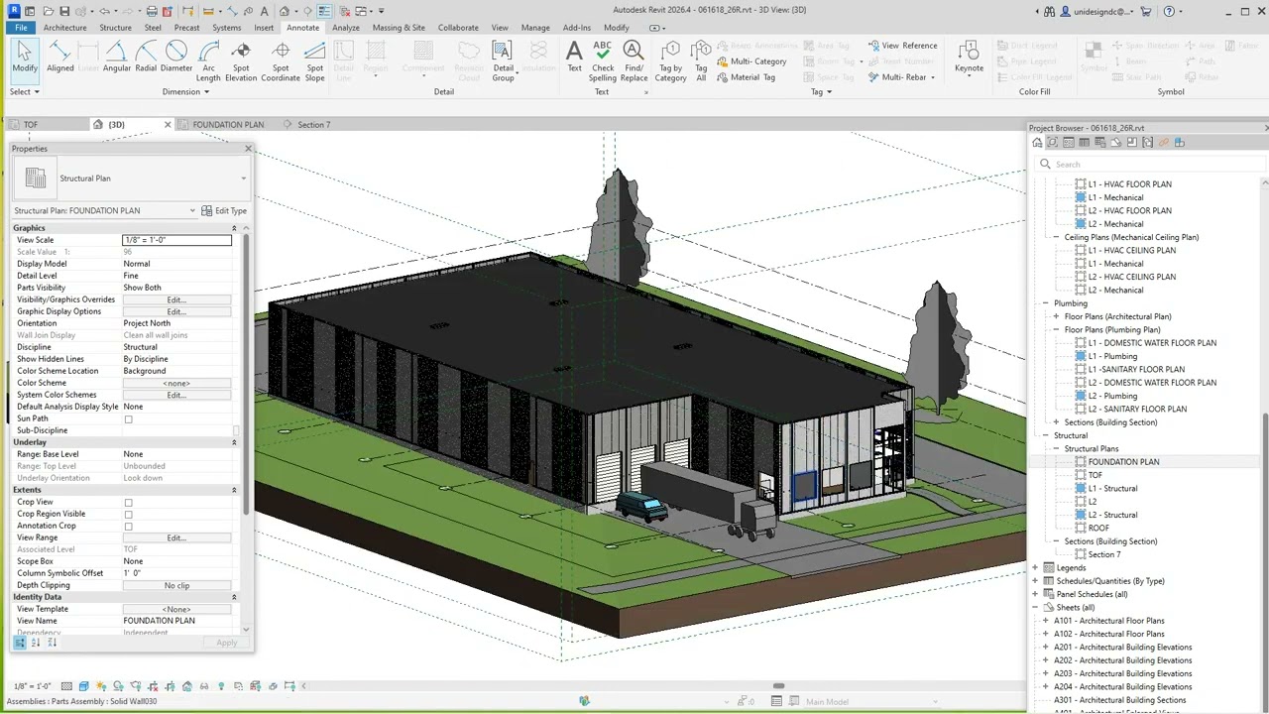Open Find/Replace text tool
Image resolution: width=1269 pixels, height=714 pixels.
(634, 61)
